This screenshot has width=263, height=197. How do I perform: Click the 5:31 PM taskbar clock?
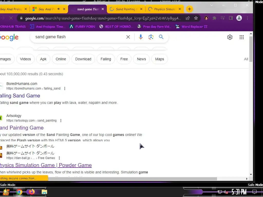click(x=239, y=192)
